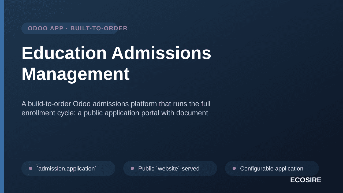Viewport: 343px width, 193px height.
Task: Click the Public `website`-served pill
Action: pyautogui.click(x=170, y=168)
